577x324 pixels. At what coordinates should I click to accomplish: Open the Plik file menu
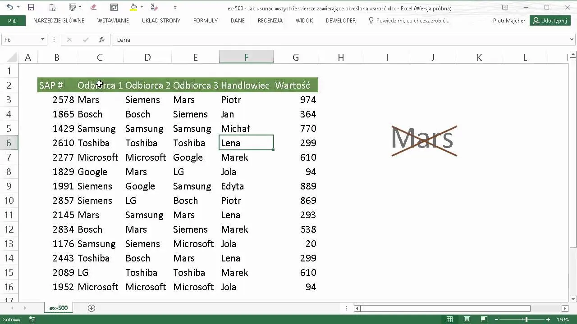12,21
